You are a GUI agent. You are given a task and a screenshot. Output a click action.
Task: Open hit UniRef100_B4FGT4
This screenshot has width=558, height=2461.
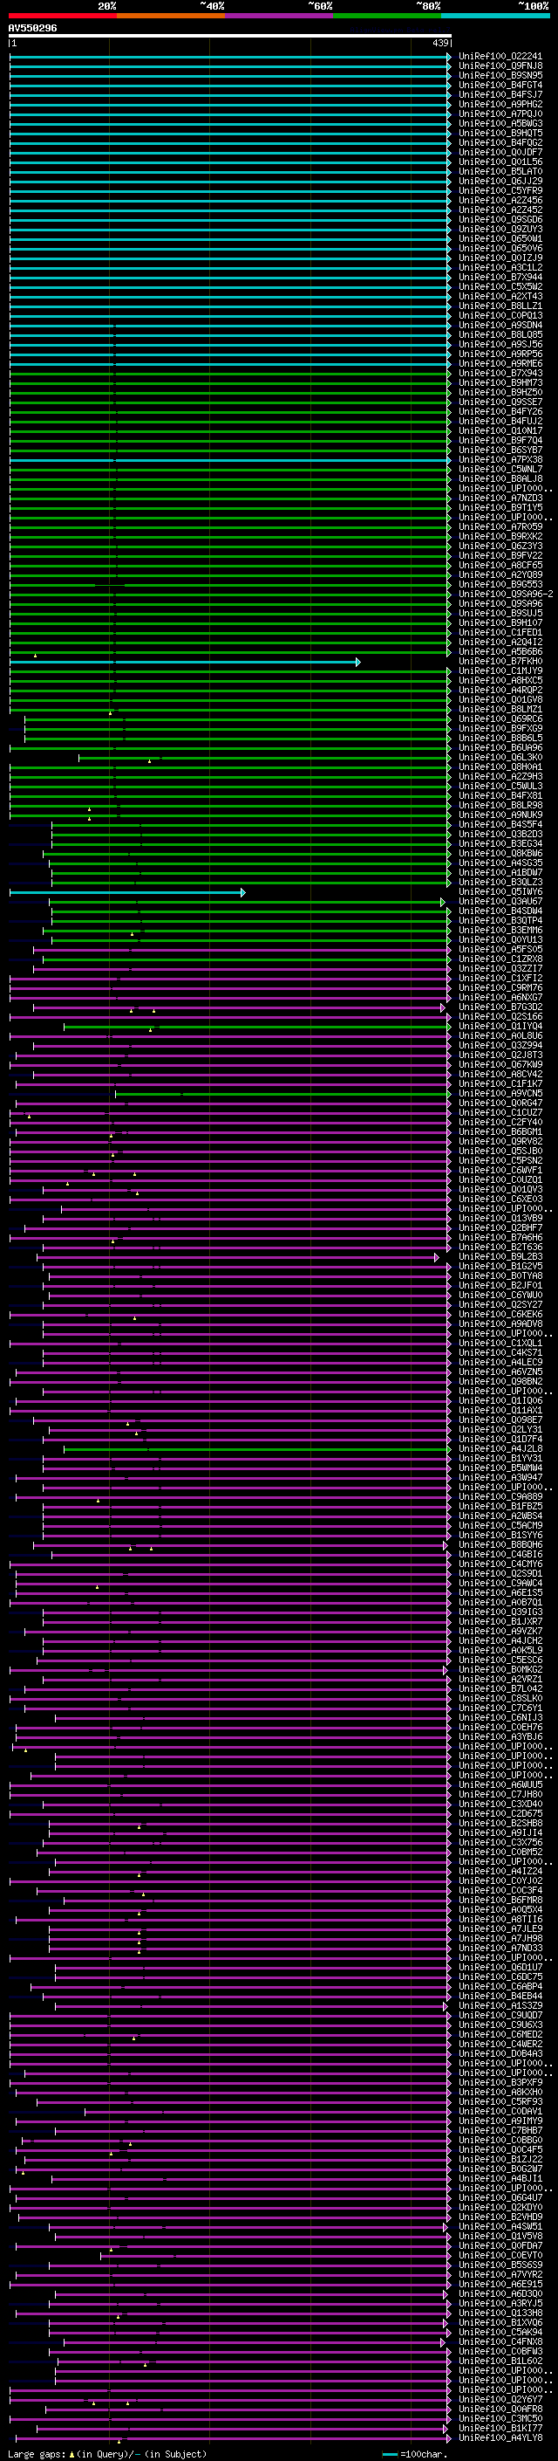pos(500,85)
